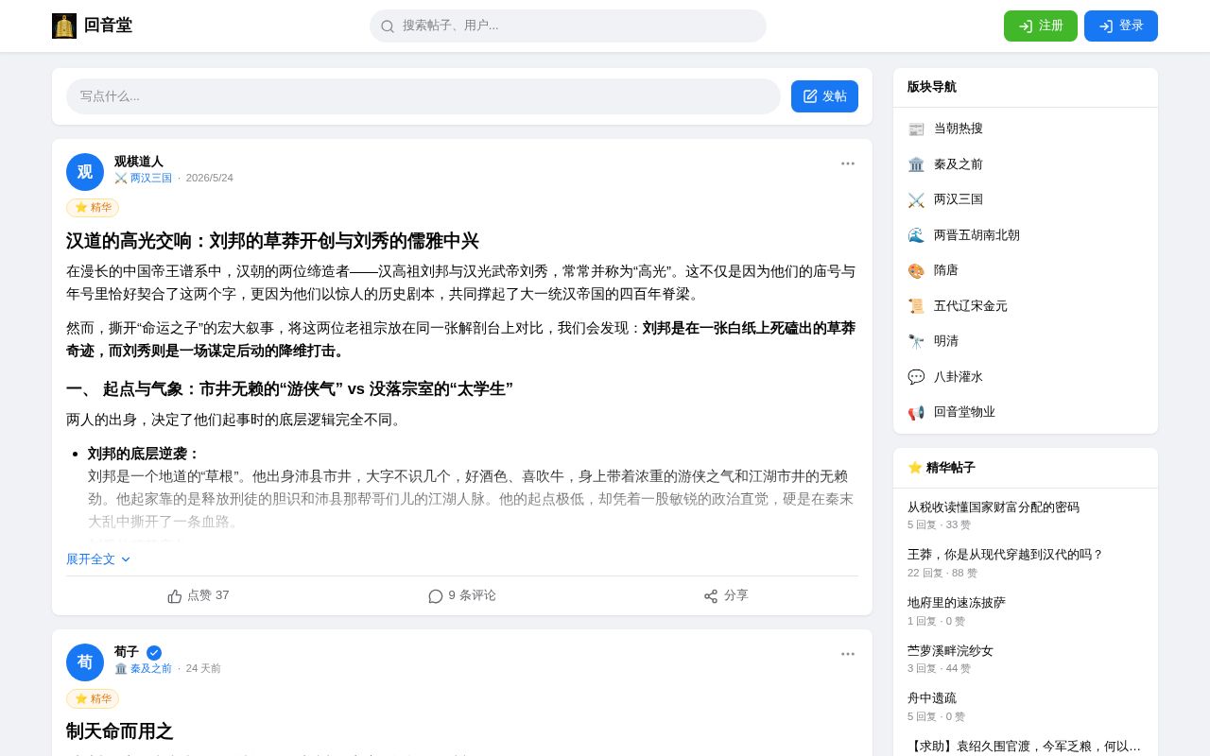Open post titled 汉道的高光交响
The height and width of the screenshot is (756, 1210).
[272, 241]
